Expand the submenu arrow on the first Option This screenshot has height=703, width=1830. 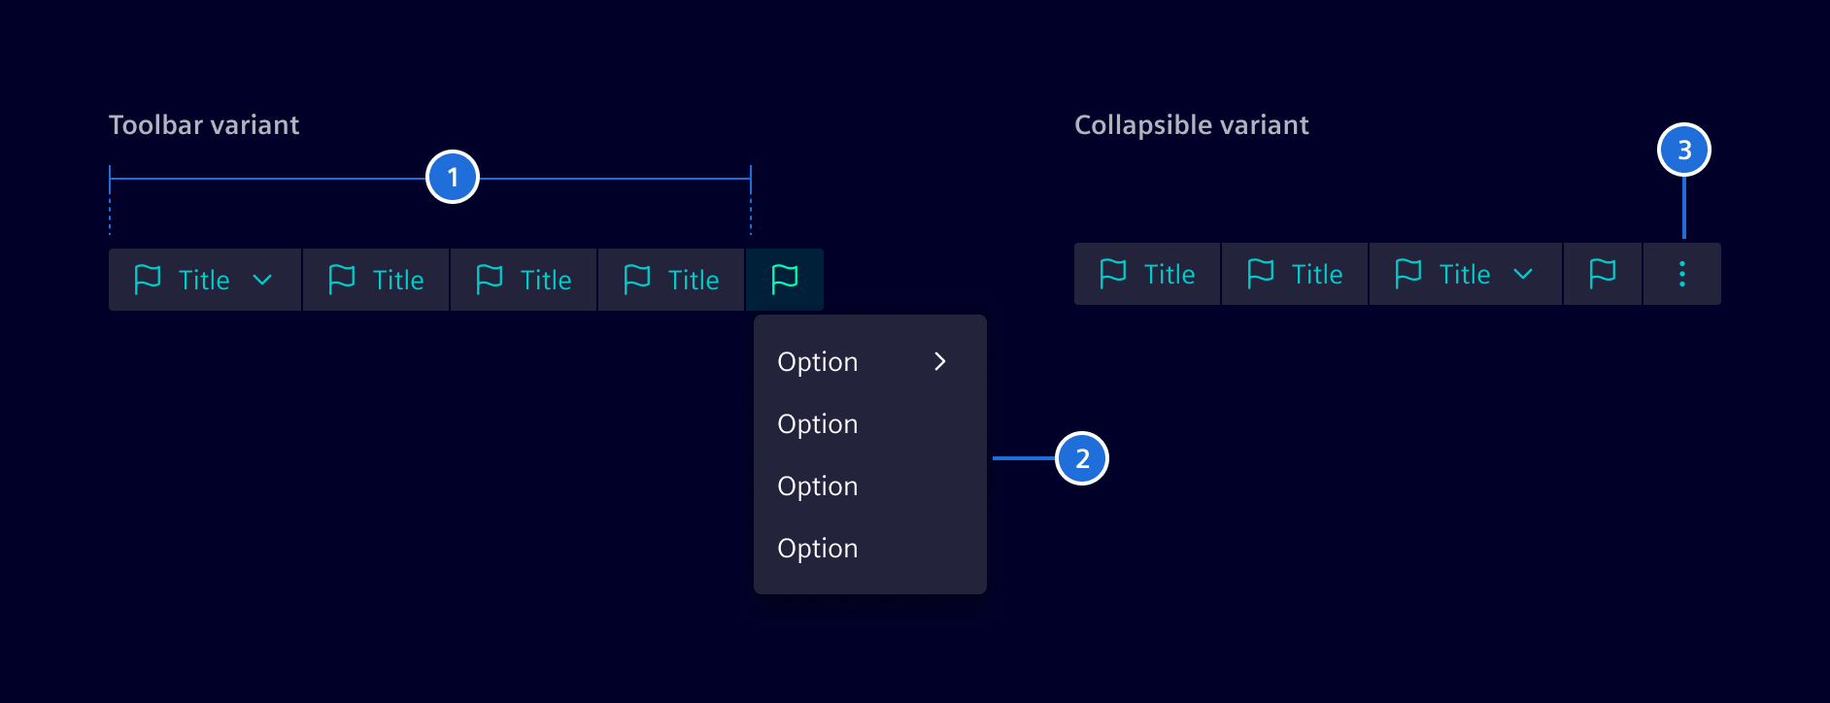[x=940, y=361]
